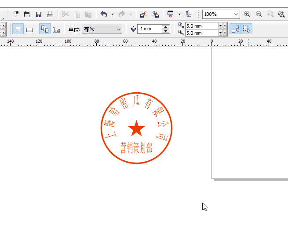This screenshot has width=288, height=229.
Task: Cut the selected object
Action: coord(65,14)
